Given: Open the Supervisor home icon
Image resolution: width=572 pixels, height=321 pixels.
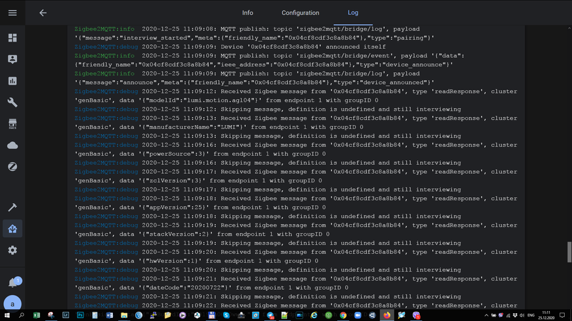Looking at the screenshot, I should 12,229.
